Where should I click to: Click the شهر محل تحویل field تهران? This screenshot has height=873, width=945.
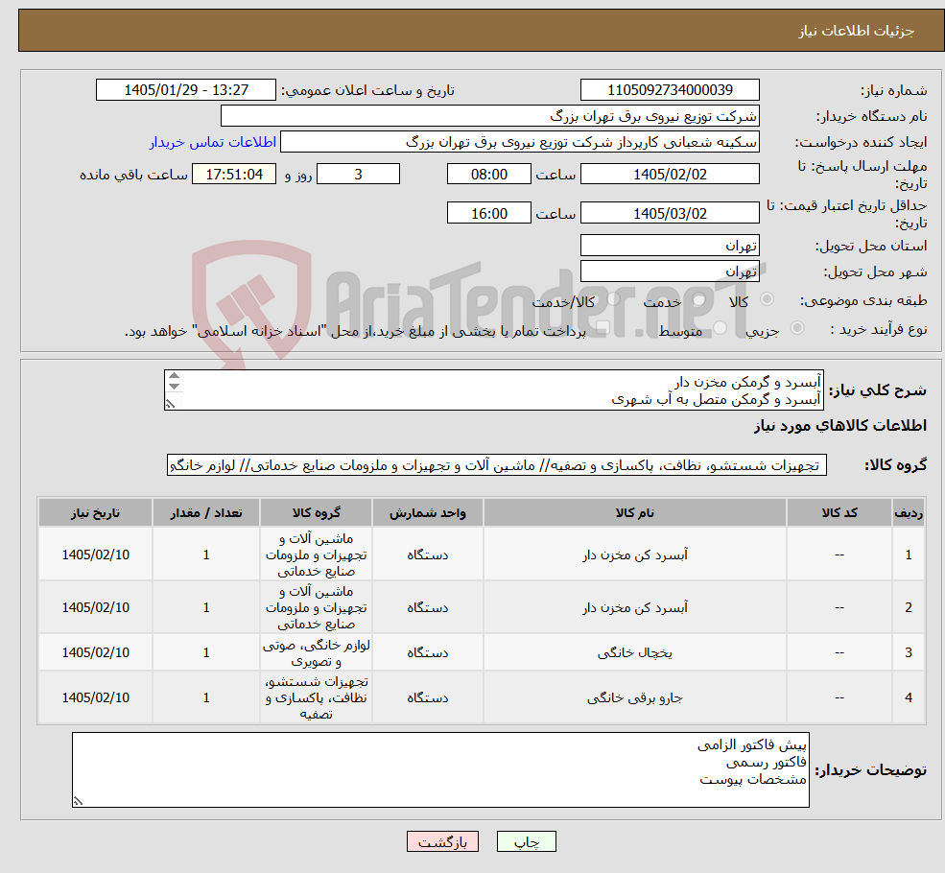[x=670, y=271]
